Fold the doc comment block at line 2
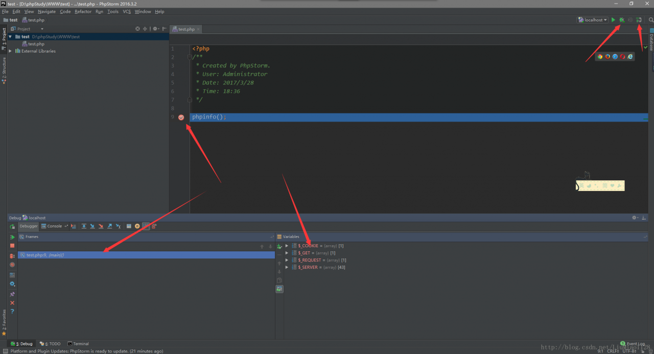 pyautogui.click(x=190, y=57)
